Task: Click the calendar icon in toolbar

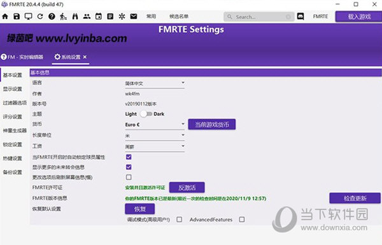Action: coord(99,17)
